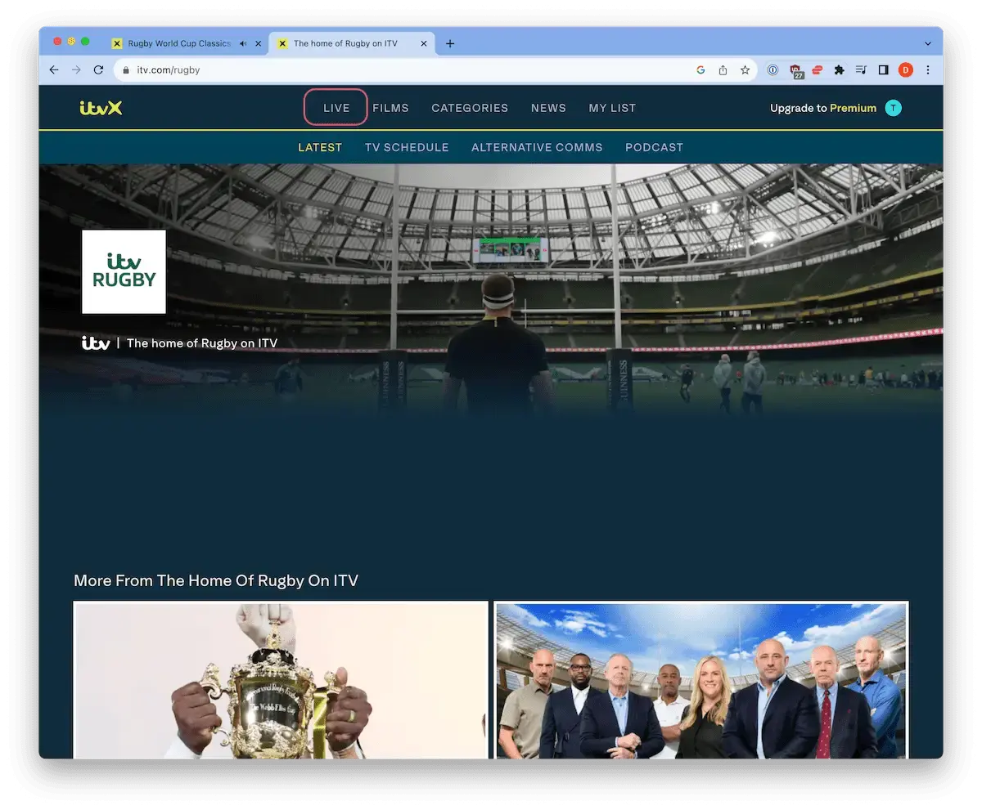Close the Rugby World Cup Classics tab
The image size is (982, 810).
pyautogui.click(x=258, y=43)
